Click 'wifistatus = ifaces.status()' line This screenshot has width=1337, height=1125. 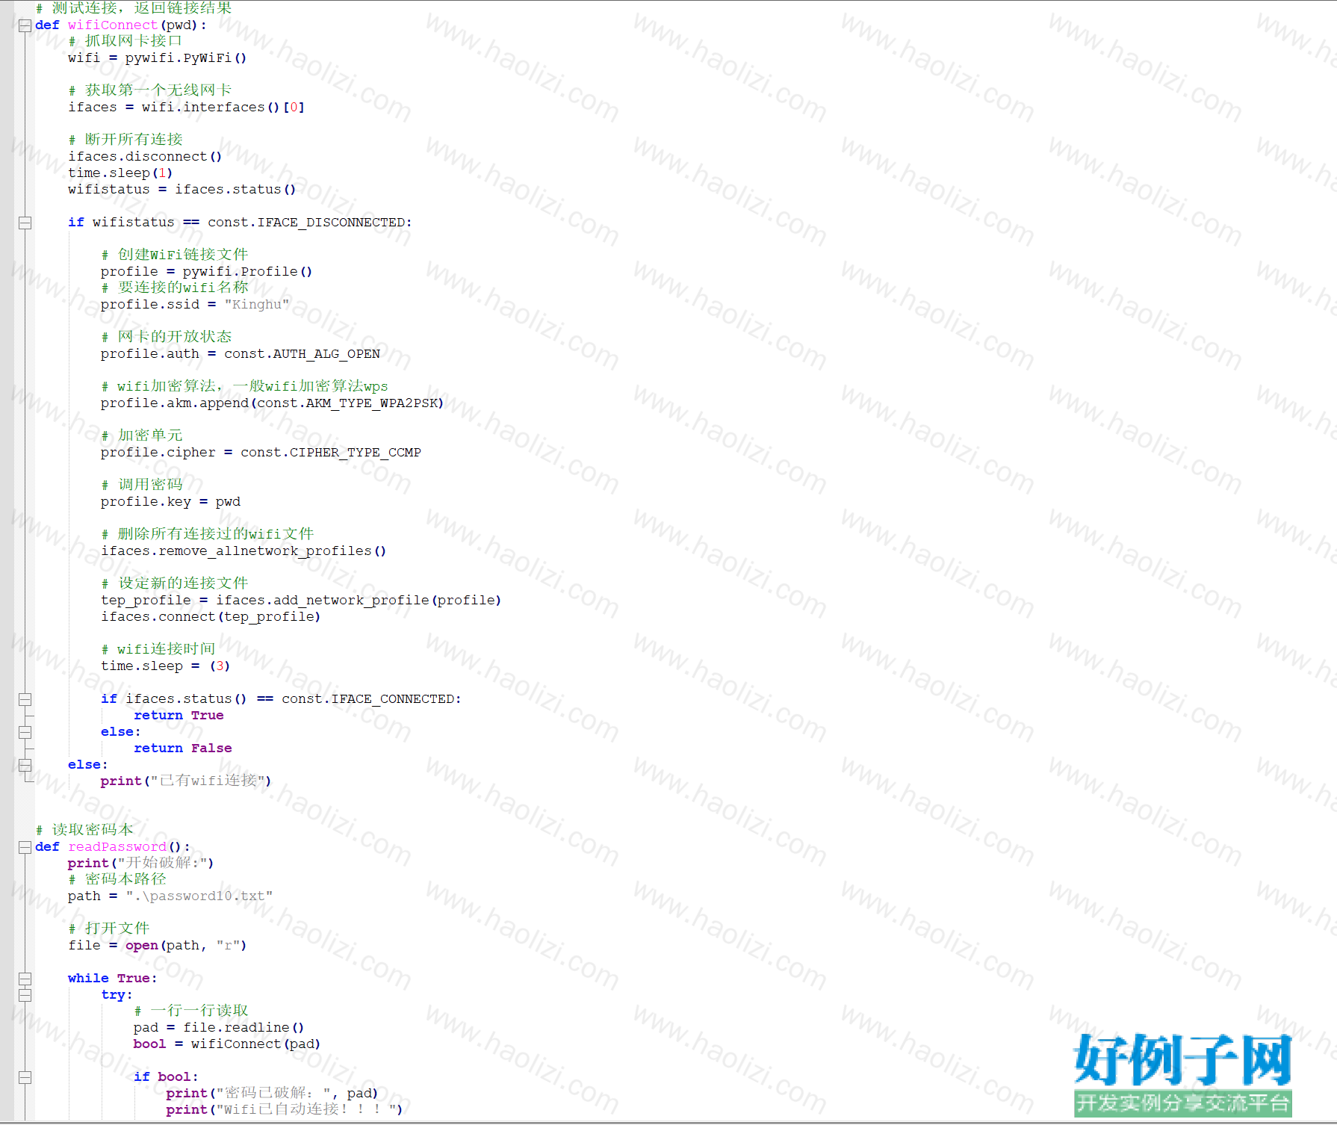pyautogui.click(x=182, y=190)
